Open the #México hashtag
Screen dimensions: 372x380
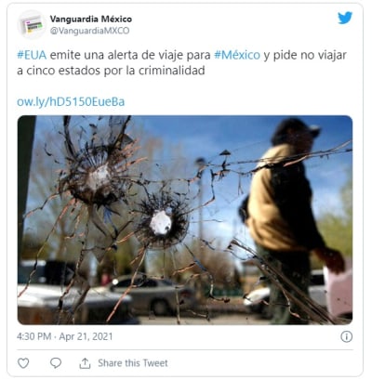pos(237,55)
